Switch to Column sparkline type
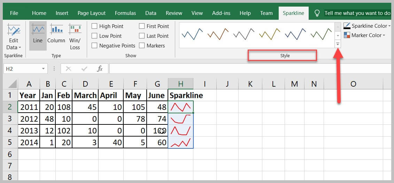The image size is (394, 183). click(x=56, y=31)
